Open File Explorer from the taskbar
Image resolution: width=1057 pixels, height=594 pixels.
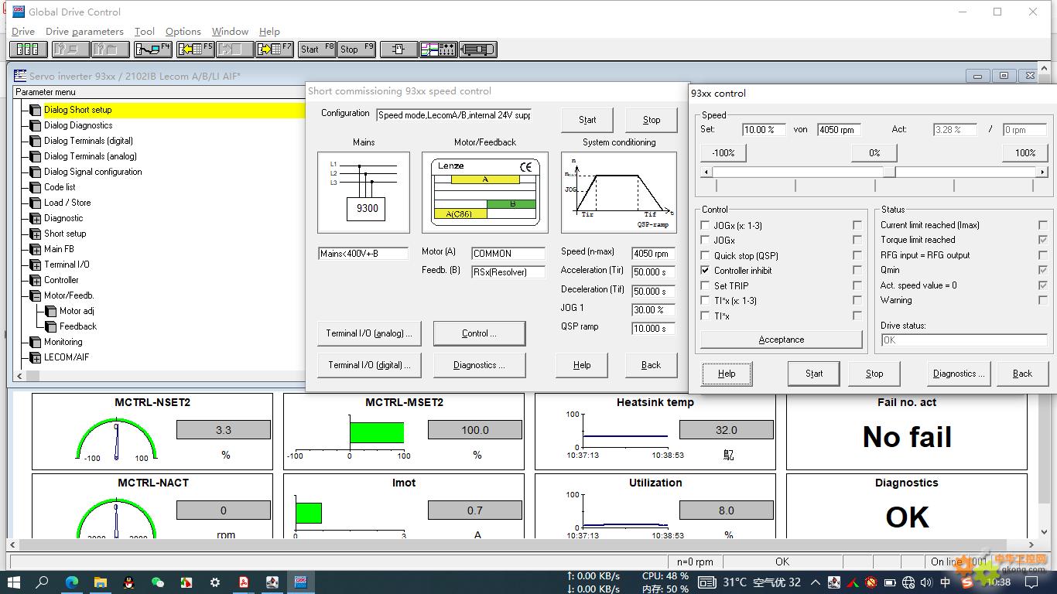click(x=101, y=582)
